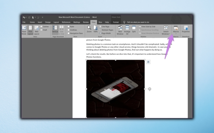Open the References tab

coord(66,22)
